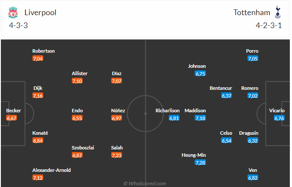This screenshot has height=187, width=292.
Task: Click the Liverpool club crest icon
Action: [13, 13]
